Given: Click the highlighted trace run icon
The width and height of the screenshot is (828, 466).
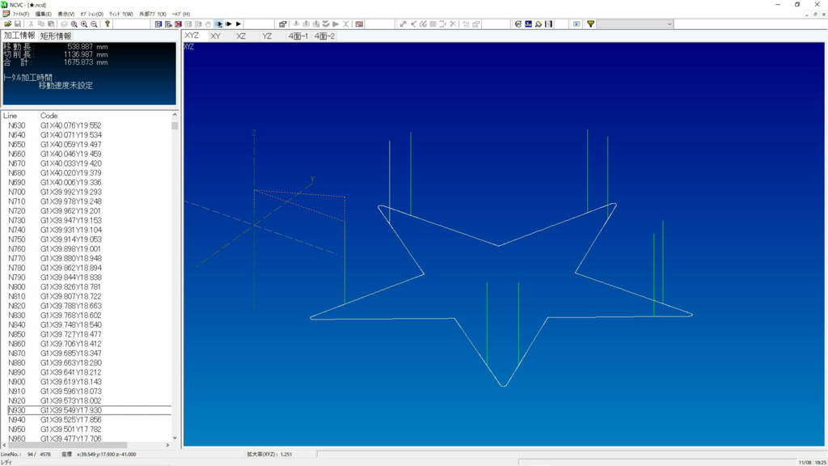Looking at the screenshot, I should 218,23.
